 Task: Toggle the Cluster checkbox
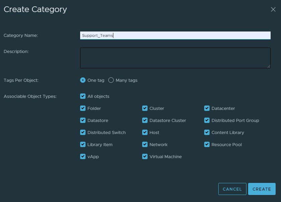coord(145,109)
